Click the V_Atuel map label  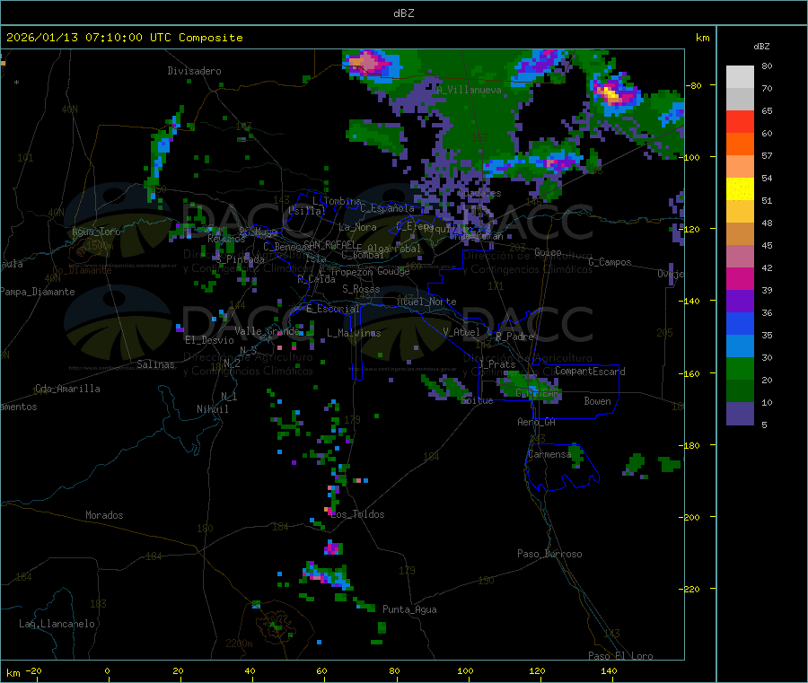point(461,332)
